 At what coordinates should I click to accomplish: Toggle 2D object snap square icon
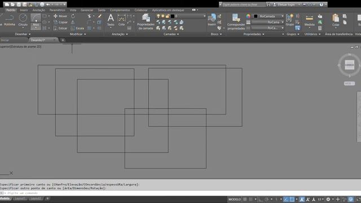(x=292, y=199)
